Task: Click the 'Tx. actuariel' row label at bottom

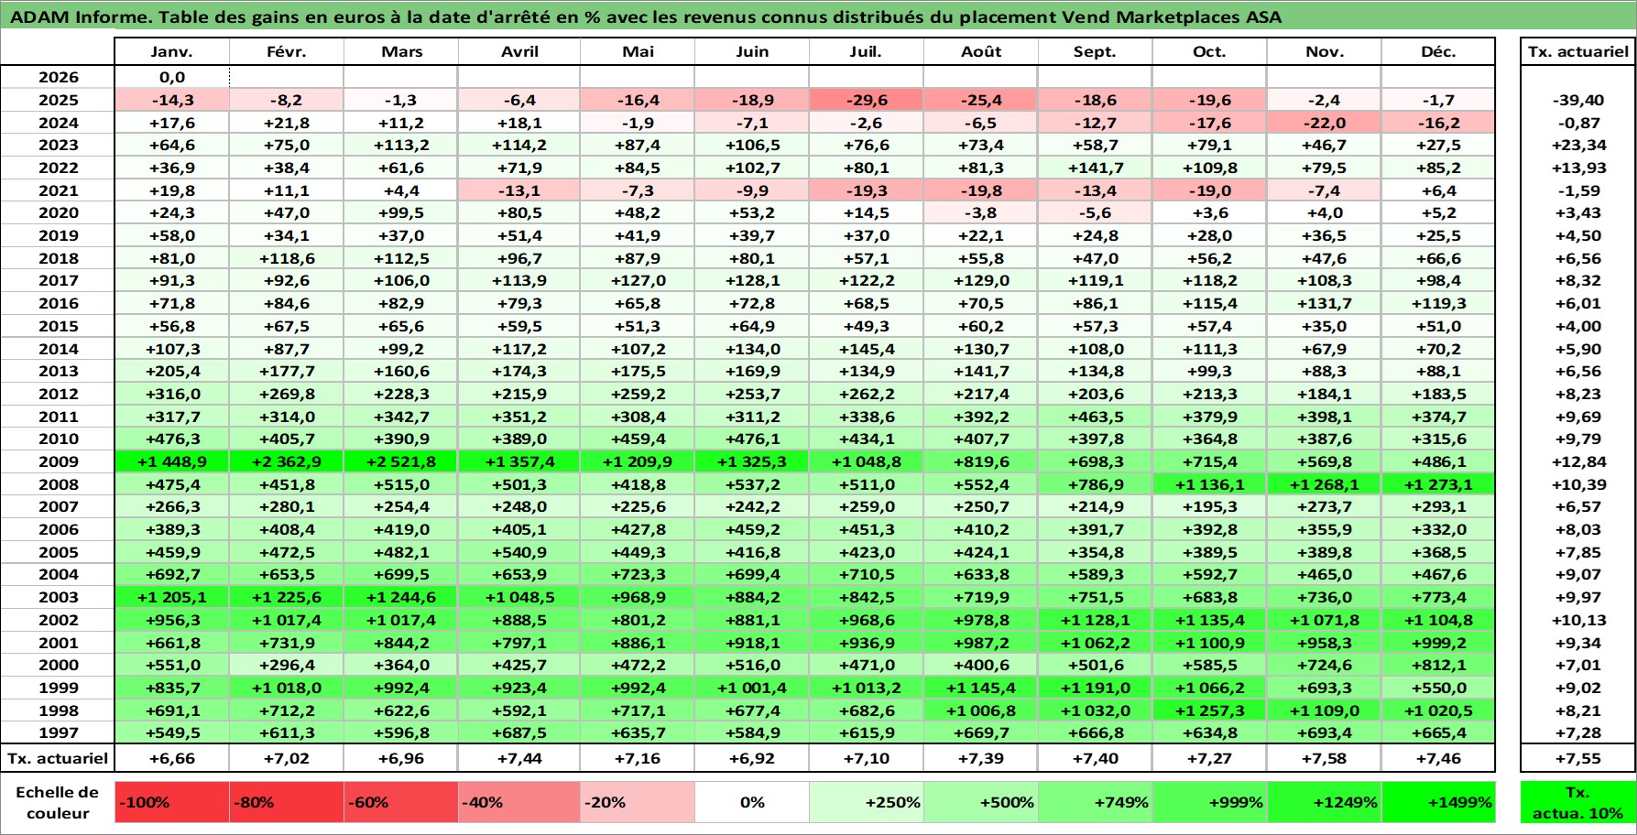Action: tap(58, 758)
